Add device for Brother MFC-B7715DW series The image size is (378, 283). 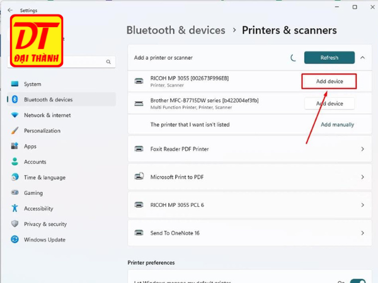[329, 104]
